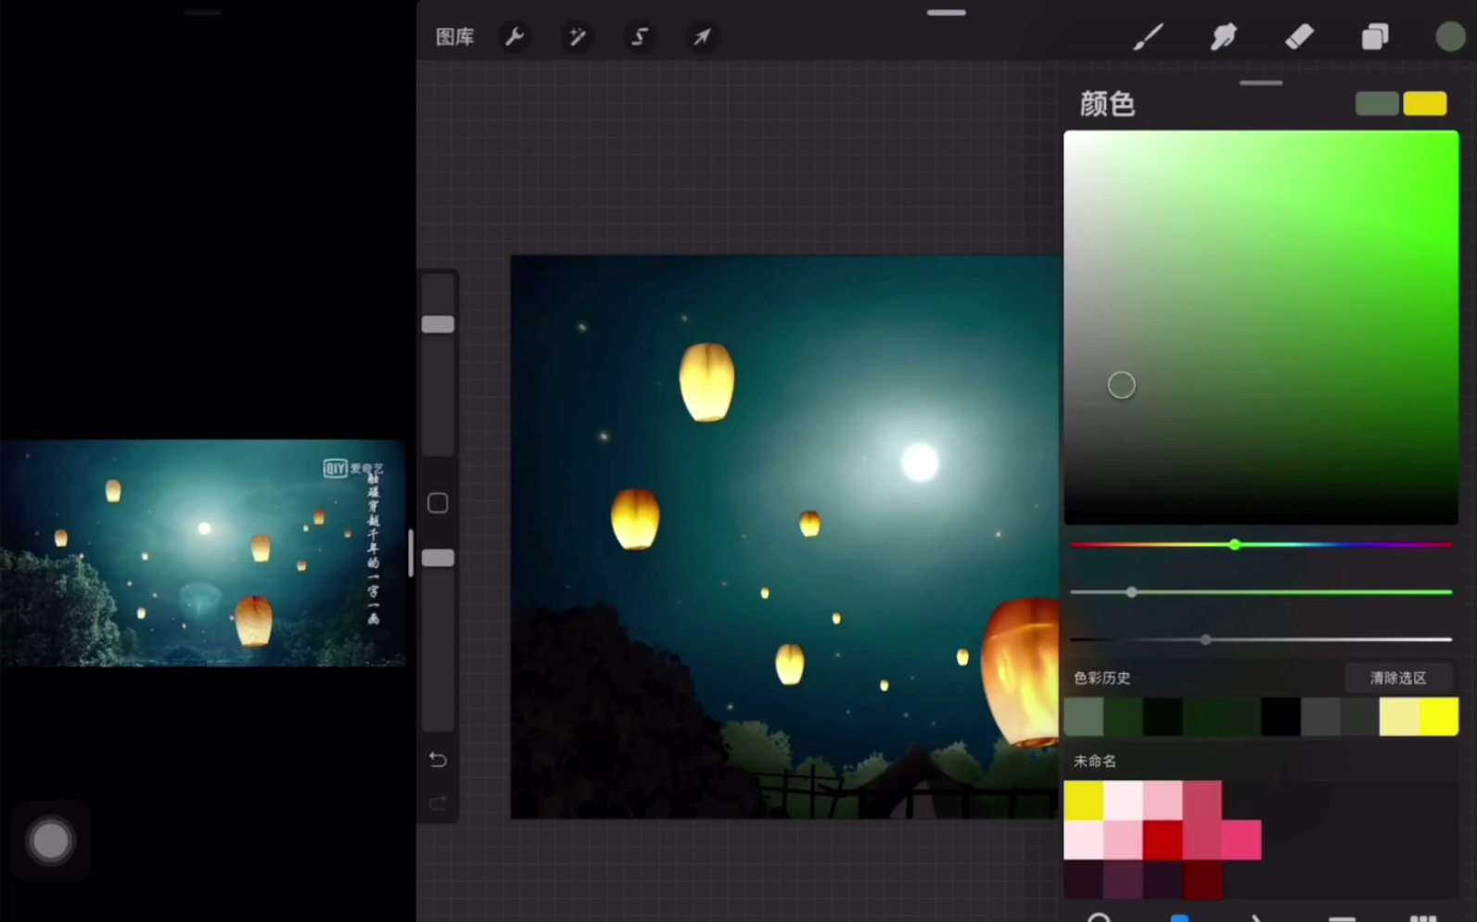This screenshot has height=922, width=1477.
Task: Click the brush opacity sidebar slider handle
Action: (x=438, y=558)
